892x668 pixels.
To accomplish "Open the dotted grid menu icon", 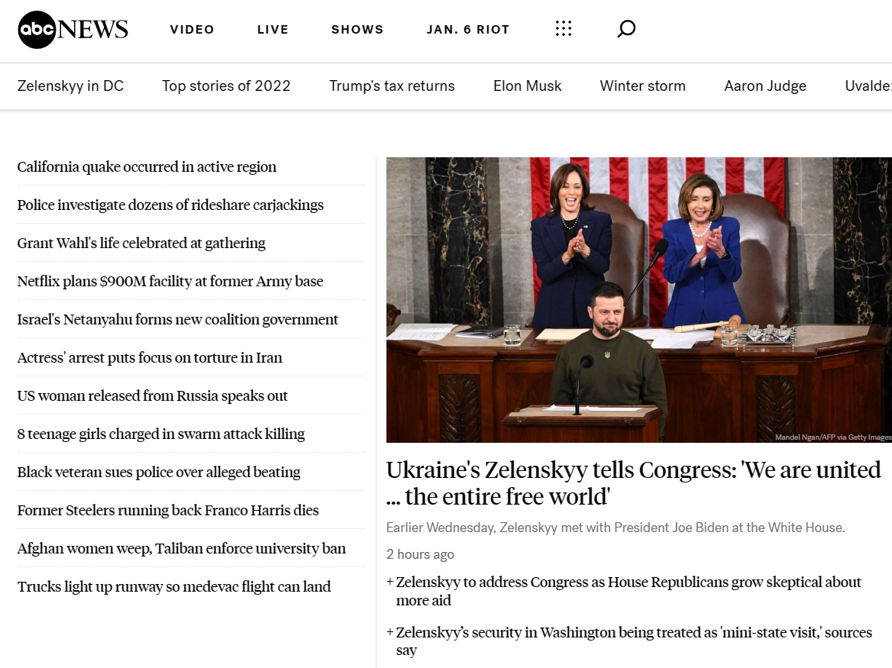I will [564, 30].
